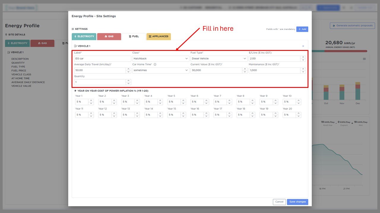Click the appliances grid icon on the Appliances tab
The width and height of the screenshot is (380, 213).
click(x=150, y=36)
